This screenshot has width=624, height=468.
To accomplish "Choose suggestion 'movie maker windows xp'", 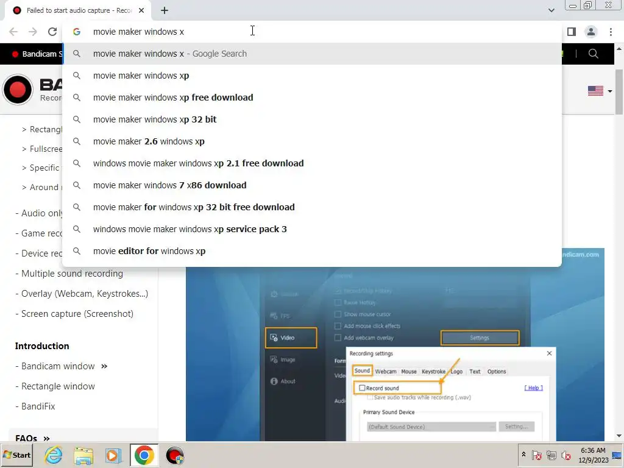I will (x=313, y=76).
